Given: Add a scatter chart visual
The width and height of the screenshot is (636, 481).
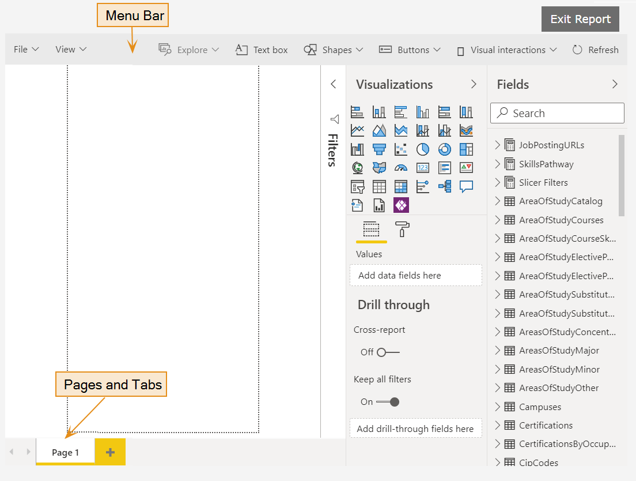Looking at the screenshot, I should [x=401, y=149].
